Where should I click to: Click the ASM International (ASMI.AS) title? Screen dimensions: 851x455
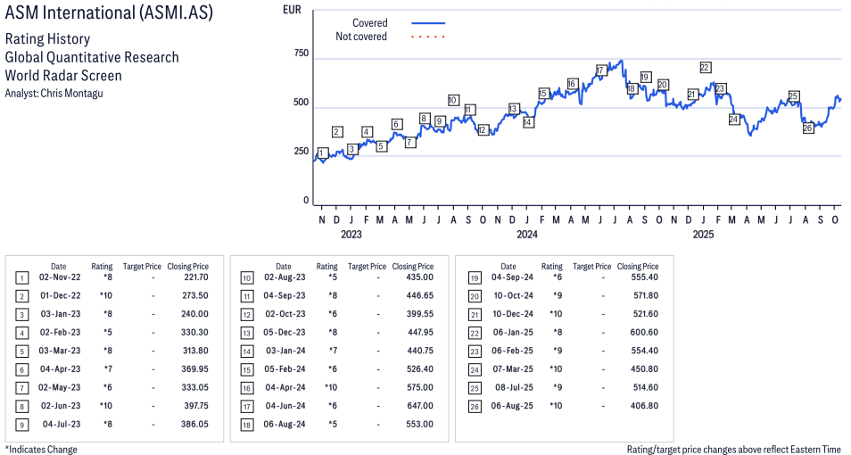(x=109, y=13)
